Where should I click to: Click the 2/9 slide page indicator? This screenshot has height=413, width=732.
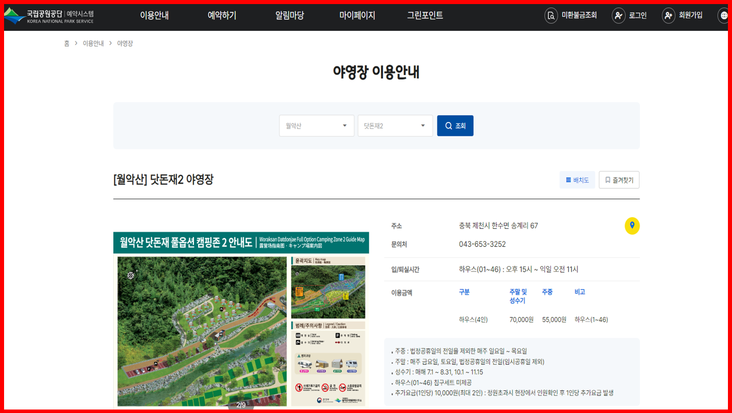(240, 406)
